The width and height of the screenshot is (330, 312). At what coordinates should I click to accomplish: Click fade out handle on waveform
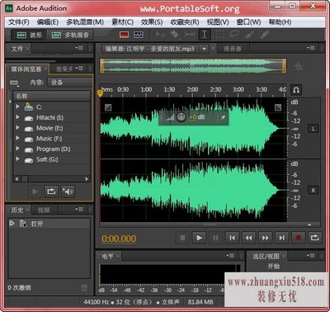pyautogui.click(x=278, y=107)
